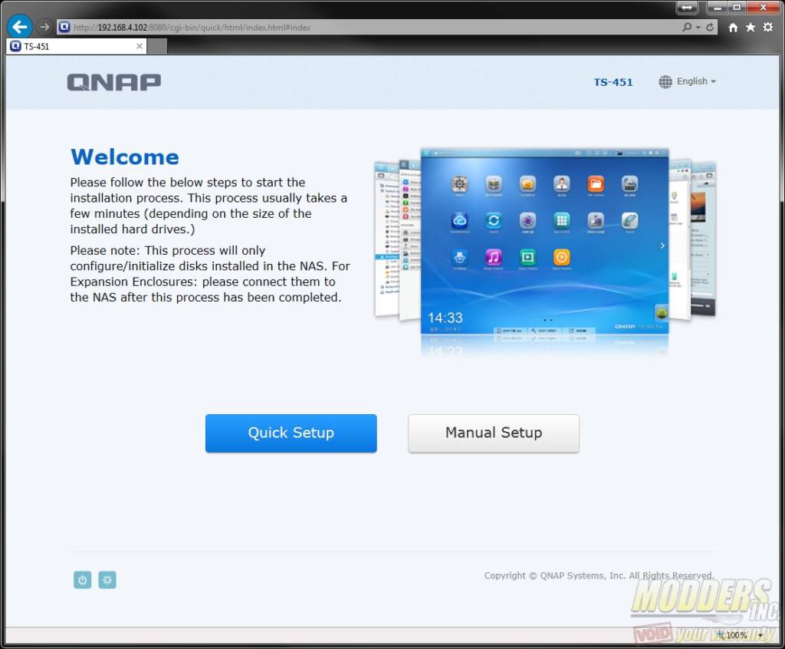
Task: Click the File Station orange icon in preview
Action: 595,184
